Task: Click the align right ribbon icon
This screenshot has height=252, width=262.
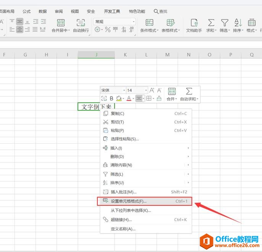Action: click(x=27, y=29)
